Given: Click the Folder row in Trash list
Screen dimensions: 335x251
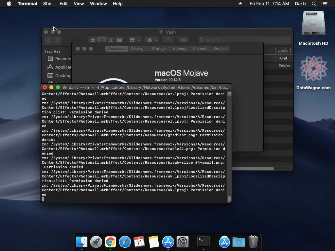Looking at the screenshot, I should point(278,66).
